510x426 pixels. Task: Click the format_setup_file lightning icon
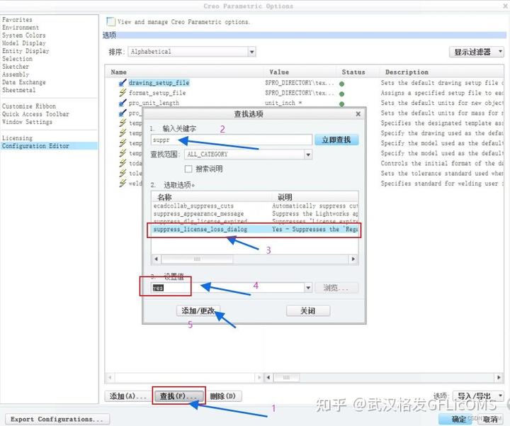pyautogui.click(x=123, y=93)
